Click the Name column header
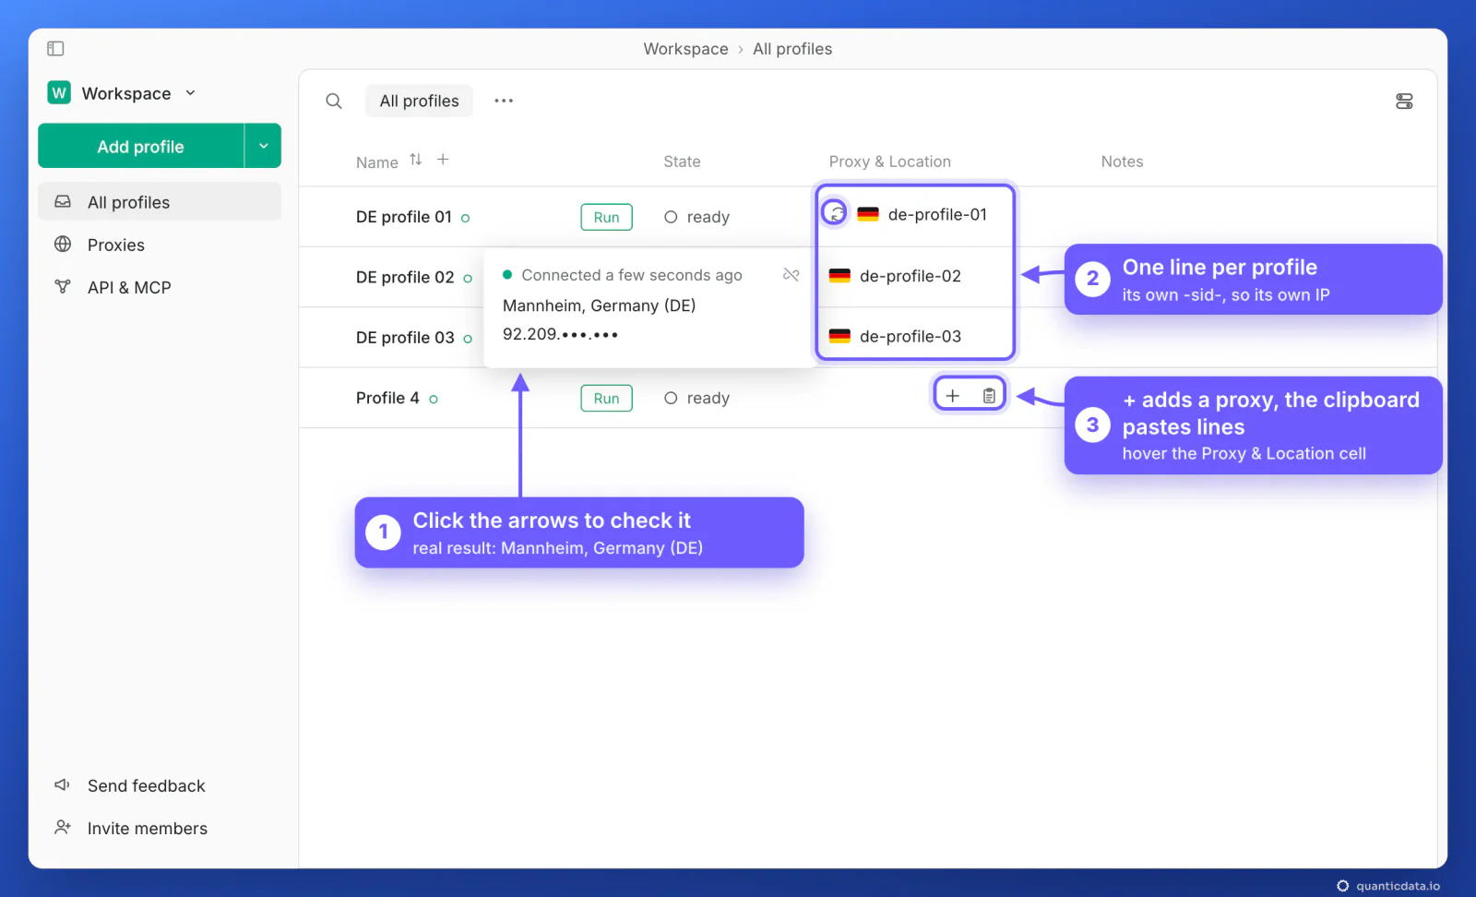Image resolution: width=1476 pixels, height=897 pixels. coord(377,162)
